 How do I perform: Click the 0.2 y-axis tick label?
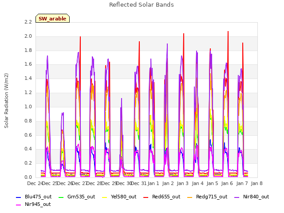(x=28, y=163)
